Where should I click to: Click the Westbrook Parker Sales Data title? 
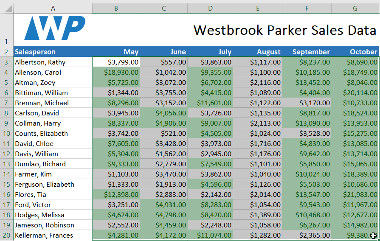[x=284, y=30]
